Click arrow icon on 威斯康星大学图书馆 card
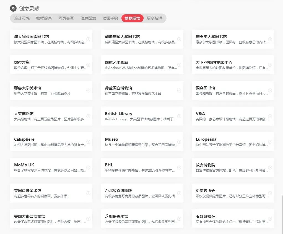 click(179, 39)
